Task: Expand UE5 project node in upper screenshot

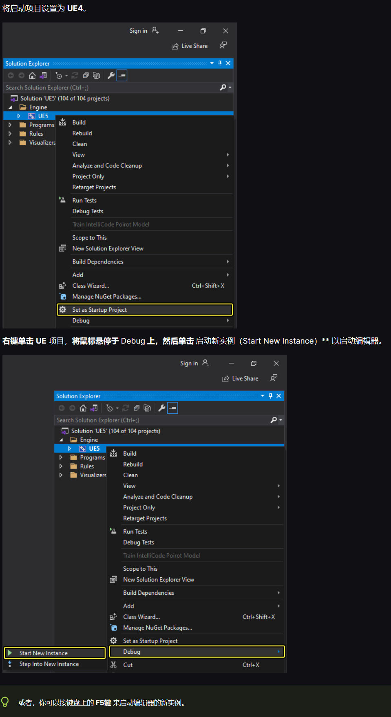Action: [x=19, y=116]
